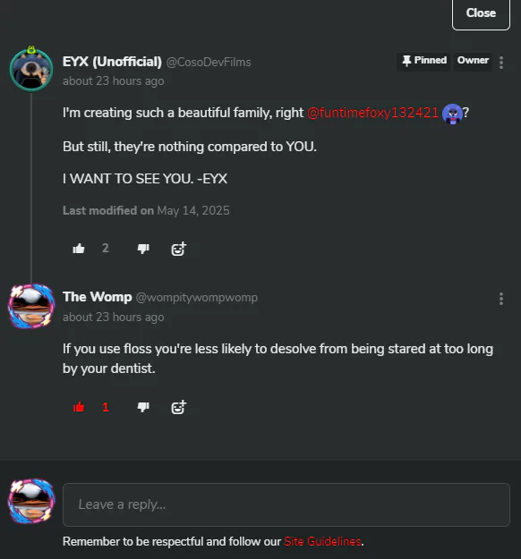The width and height of the screenshot is (521, 559).
Task: Click the Owner badge
Action: pyautogui.click(x=473, y=61)
